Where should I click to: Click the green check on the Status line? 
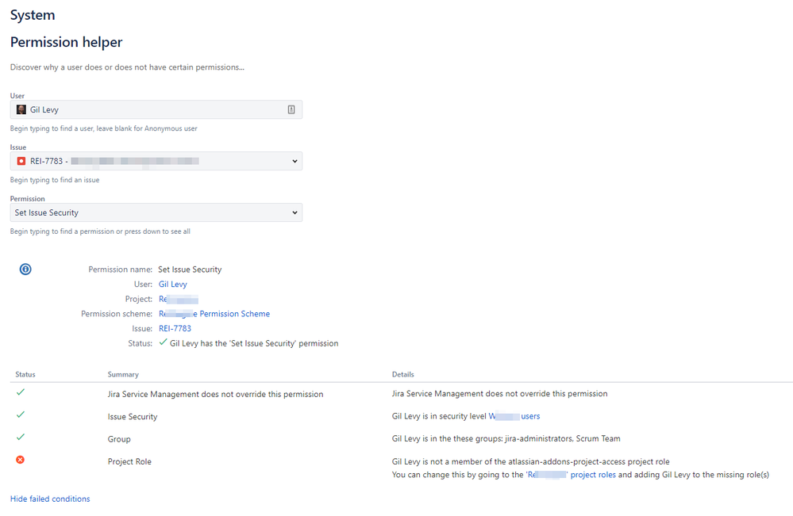tap(164, 342)
